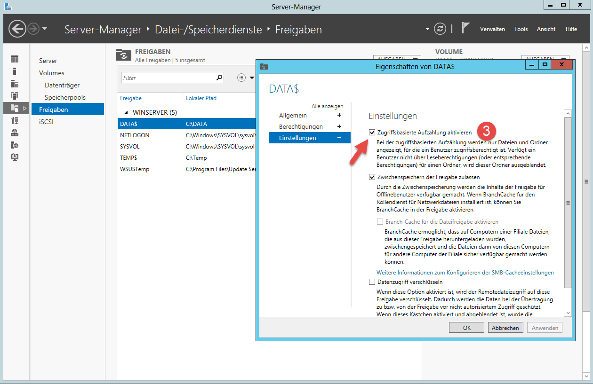Expand the Berechtigungen section plus sign

tap(339, 126)
